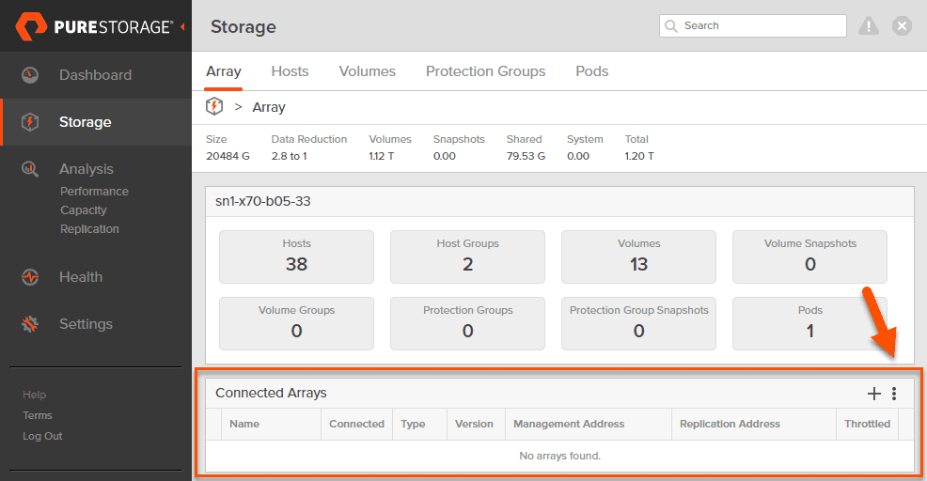Click the Storage sidebar icon
This screenshot has width=927, height=481.
30,122
